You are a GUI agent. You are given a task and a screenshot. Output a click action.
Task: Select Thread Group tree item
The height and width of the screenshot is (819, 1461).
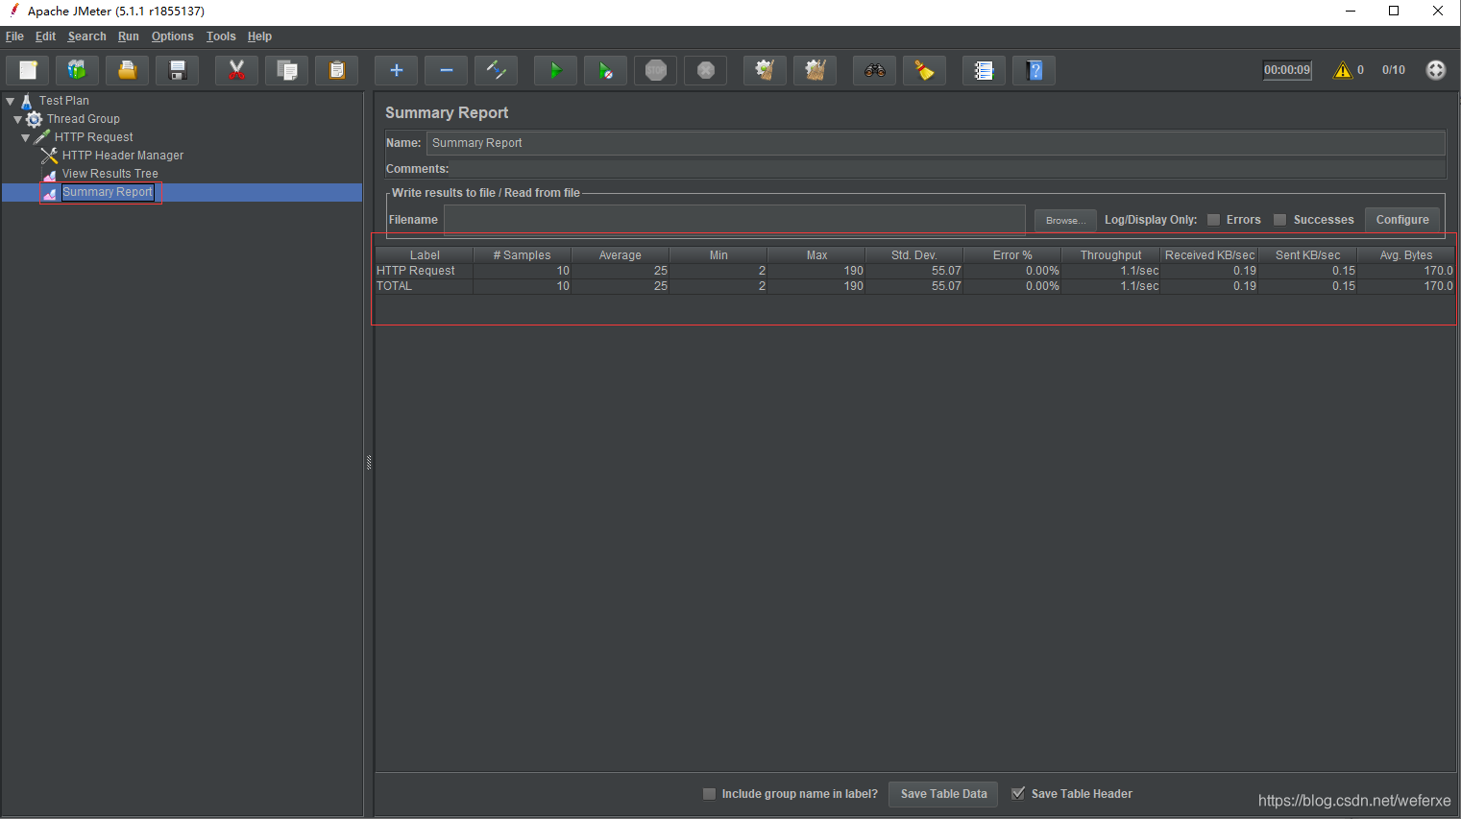tap(84, 119)
